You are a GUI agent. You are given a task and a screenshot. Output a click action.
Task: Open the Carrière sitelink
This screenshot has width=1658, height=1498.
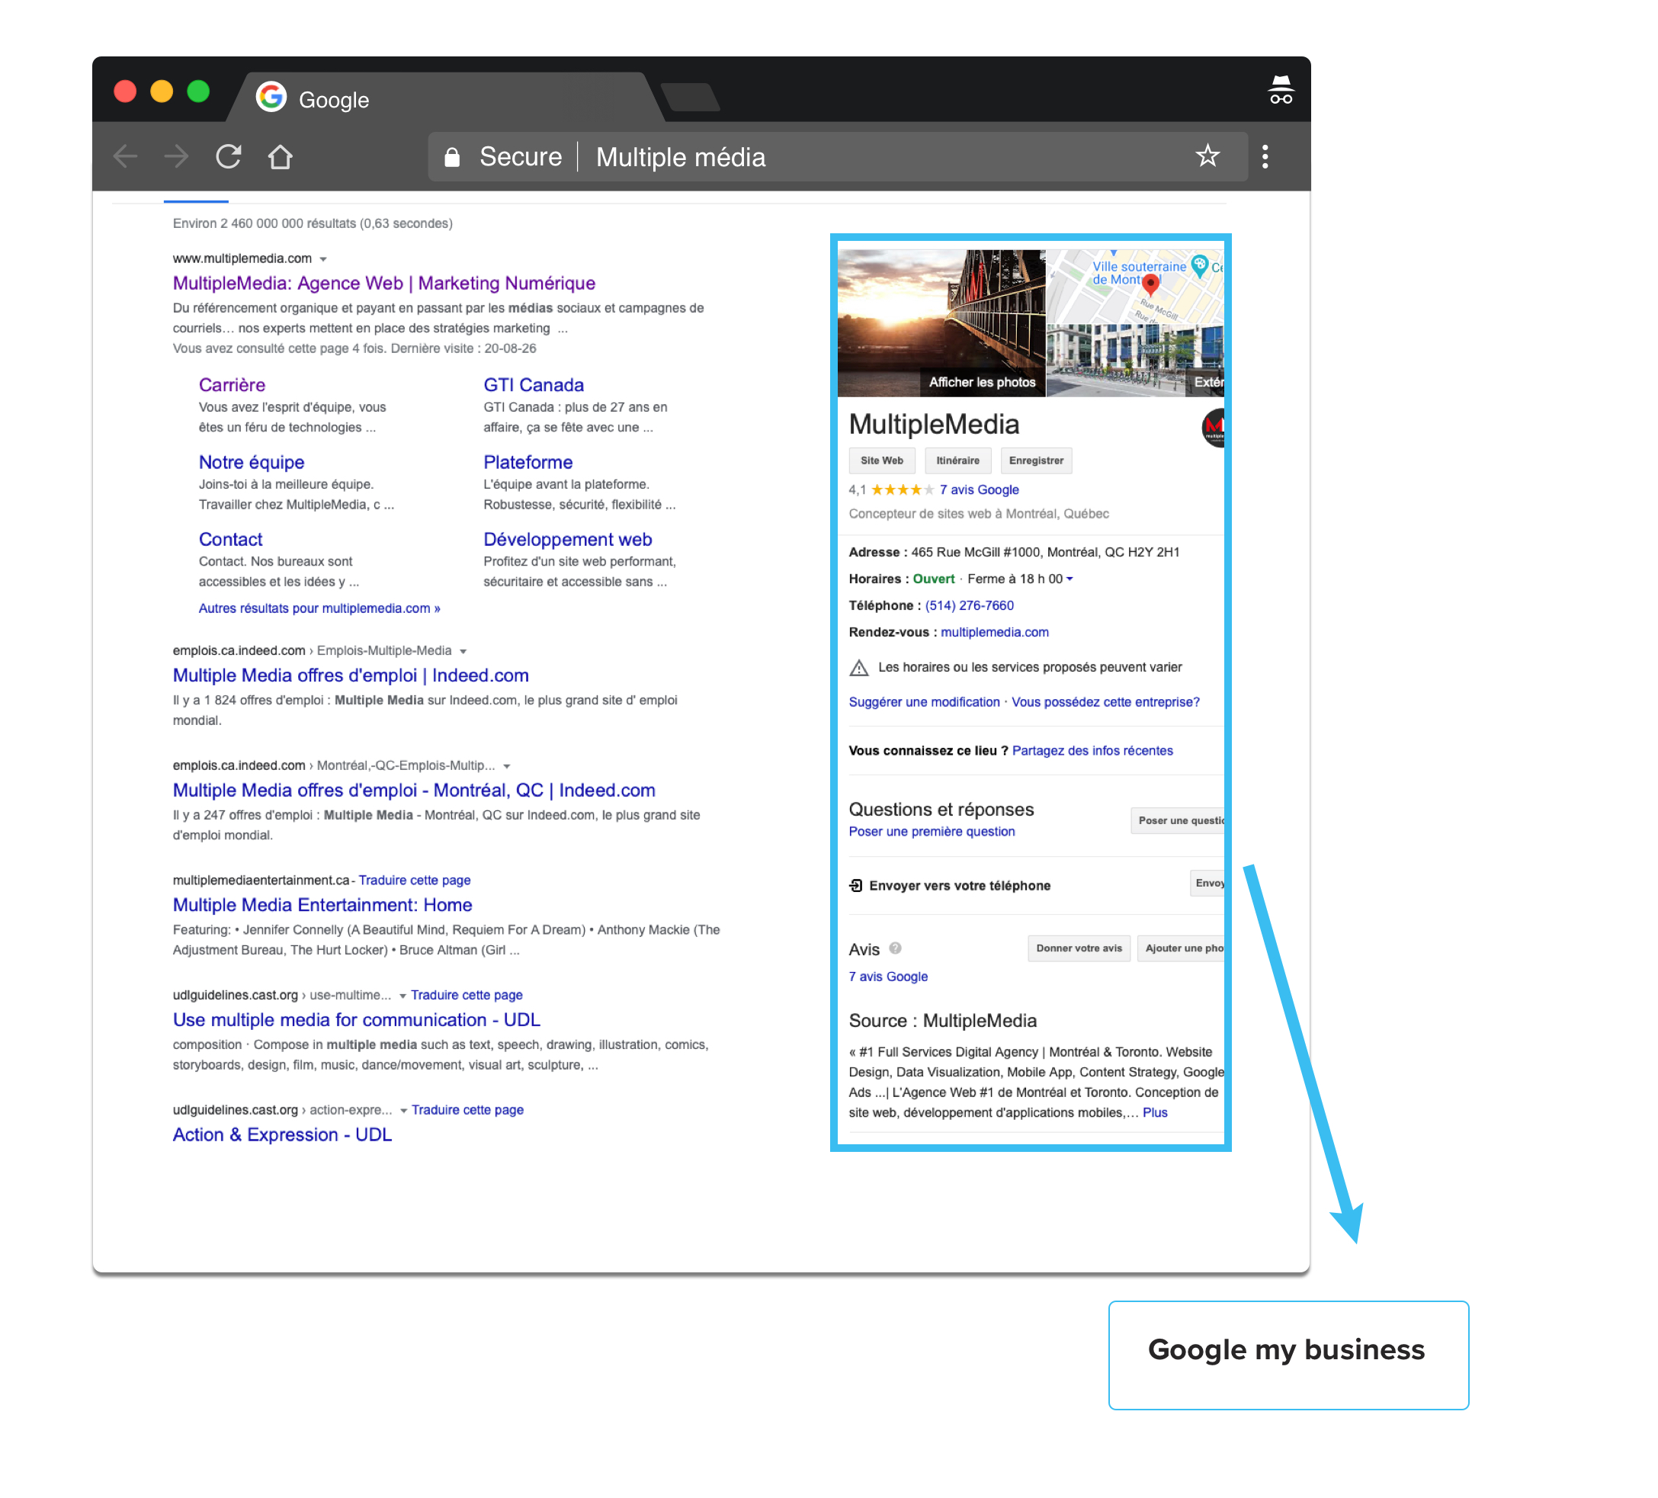point(232,385)
